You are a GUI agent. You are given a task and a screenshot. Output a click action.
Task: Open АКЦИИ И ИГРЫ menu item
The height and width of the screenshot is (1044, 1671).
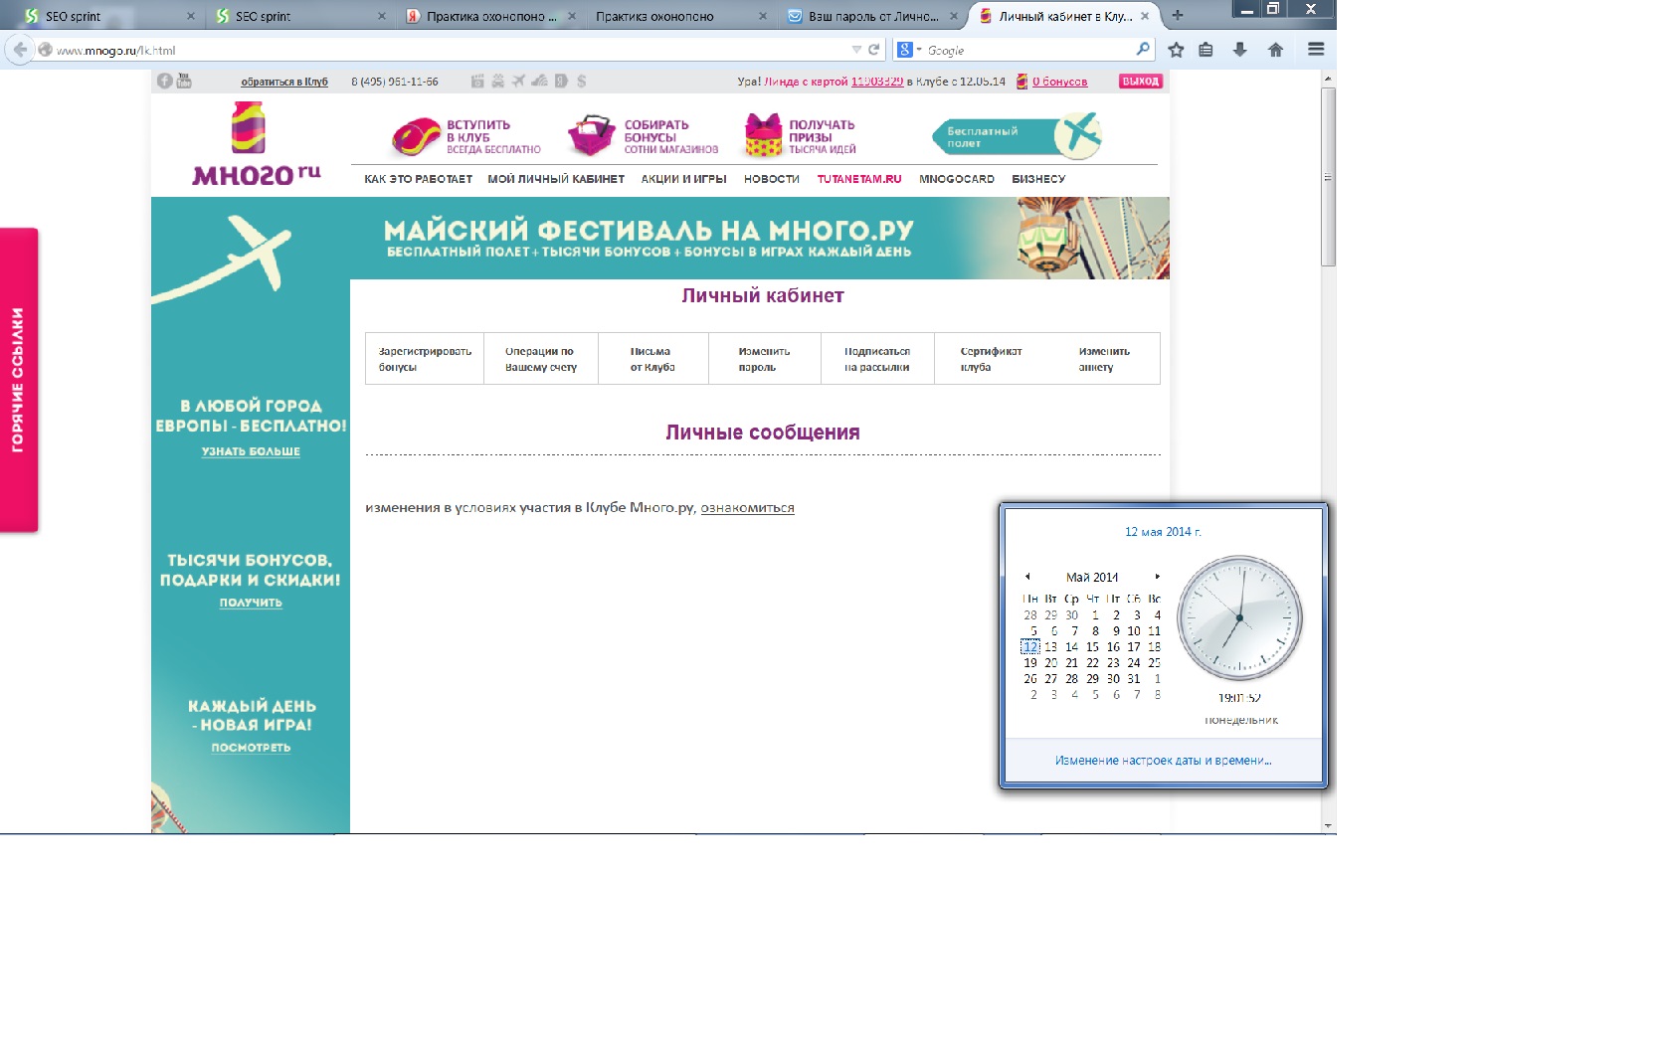(x=683, y=179)
